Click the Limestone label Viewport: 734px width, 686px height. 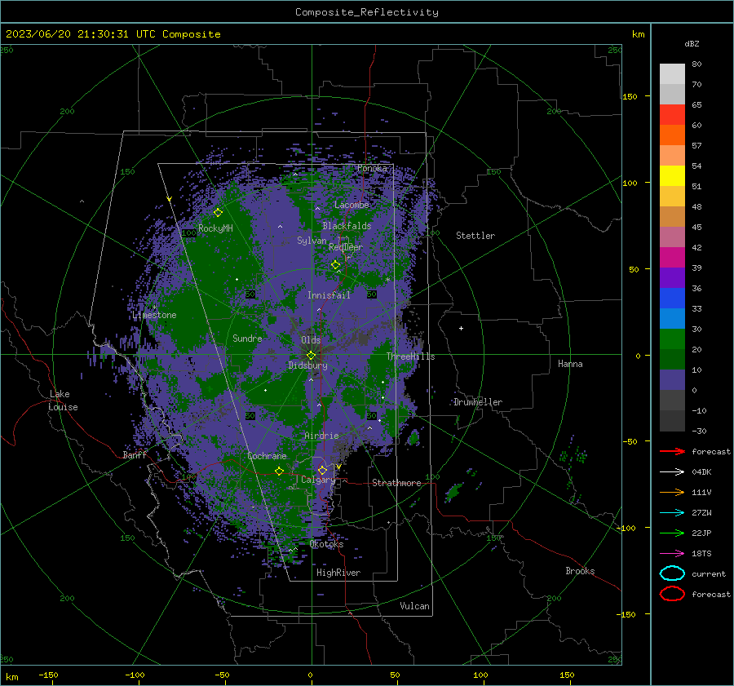pyautogui.click(x=154, y=315)
